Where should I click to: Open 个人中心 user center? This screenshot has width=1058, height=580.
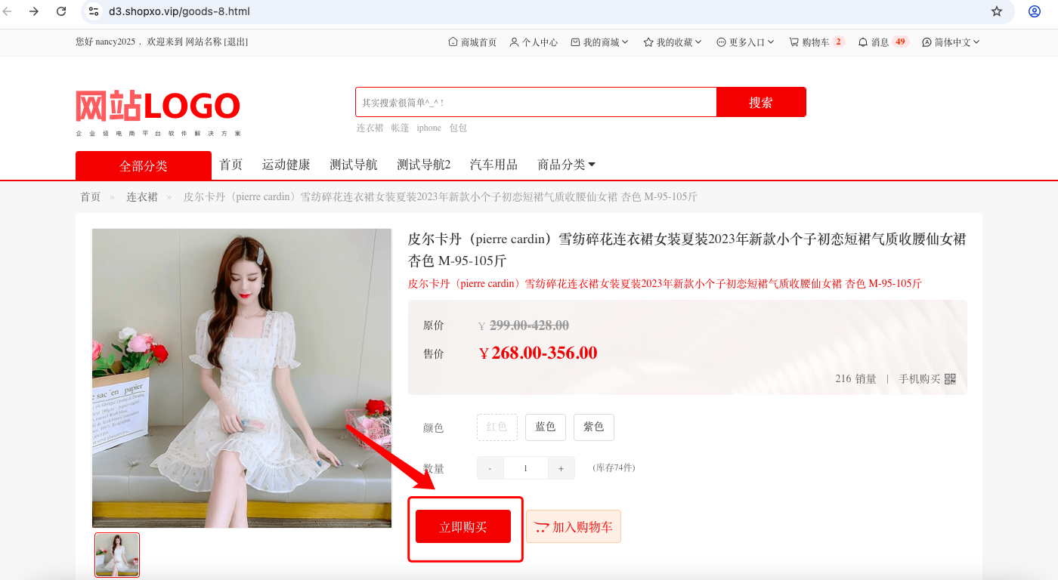[534, 42]
